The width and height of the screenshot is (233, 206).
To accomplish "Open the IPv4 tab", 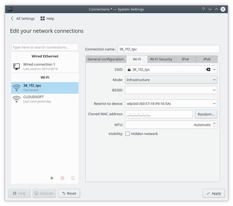I will [185, 59].
